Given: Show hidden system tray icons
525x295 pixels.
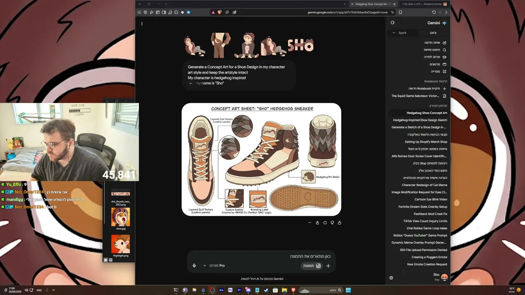Looking at the screenshot, I should 53,290.
